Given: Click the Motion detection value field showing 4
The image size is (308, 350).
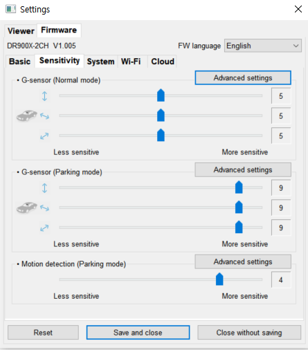Looking at the screenshot, I should pos(281,280).
